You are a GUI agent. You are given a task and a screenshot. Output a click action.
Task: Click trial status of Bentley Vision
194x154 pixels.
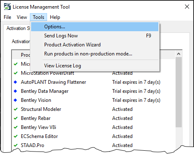click(136, 100)
